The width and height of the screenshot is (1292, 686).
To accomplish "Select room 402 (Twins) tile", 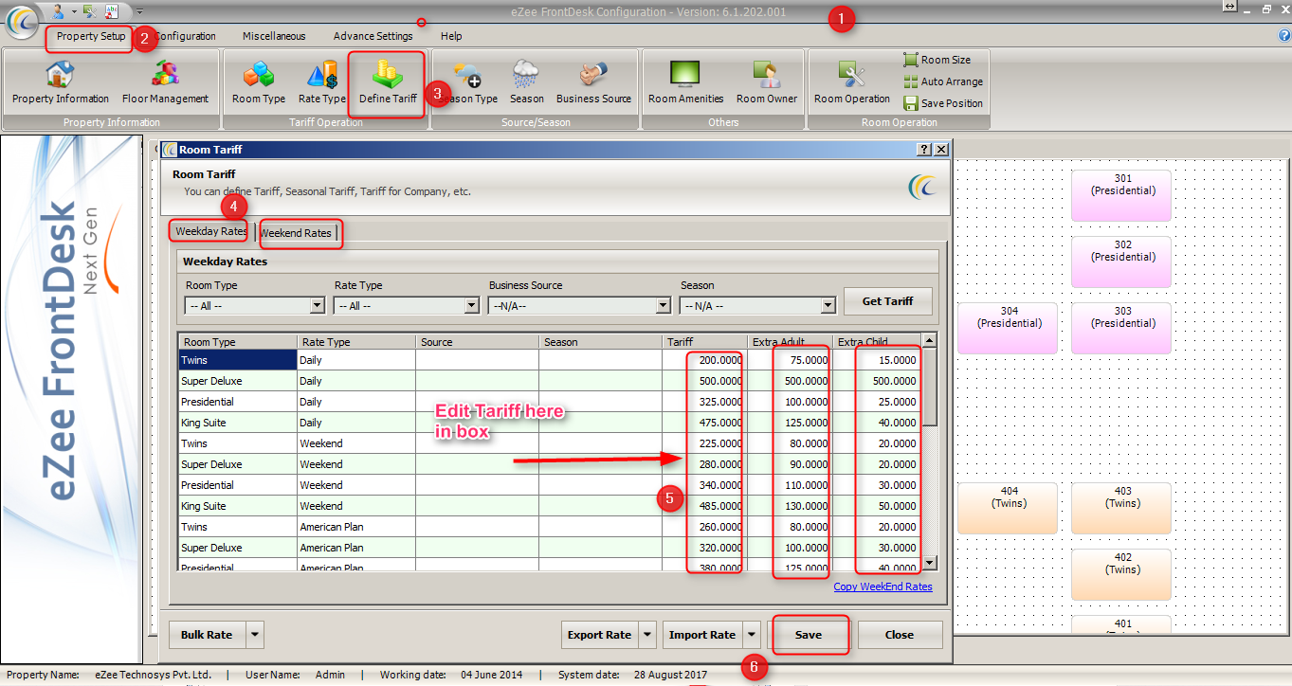I will pyautogui.click(x=1121, y=574).
